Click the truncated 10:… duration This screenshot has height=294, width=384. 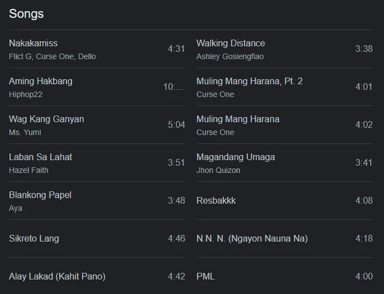(174, 87)
